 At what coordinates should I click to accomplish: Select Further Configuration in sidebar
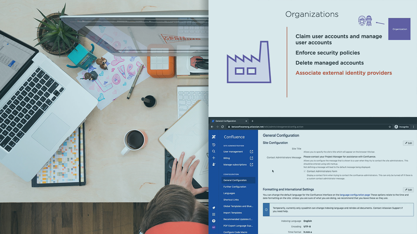(235, 187)
